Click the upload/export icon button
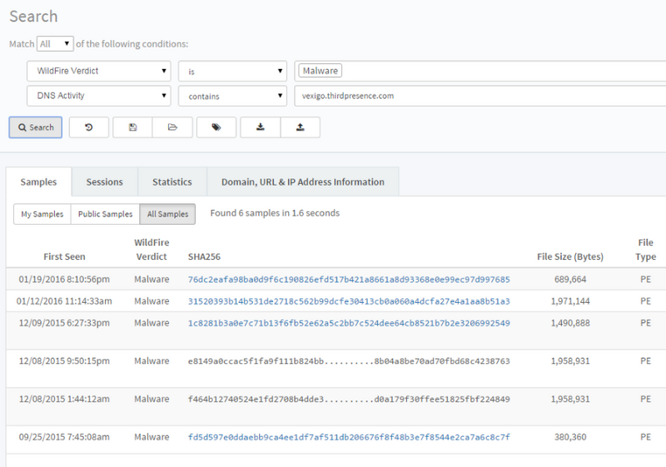 [300, 127]
